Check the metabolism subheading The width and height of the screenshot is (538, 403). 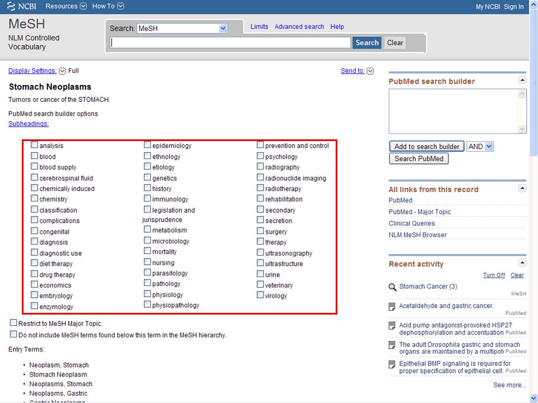click(x=147, y=229)
